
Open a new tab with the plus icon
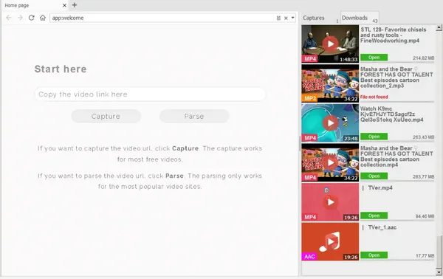pos(75,5)
